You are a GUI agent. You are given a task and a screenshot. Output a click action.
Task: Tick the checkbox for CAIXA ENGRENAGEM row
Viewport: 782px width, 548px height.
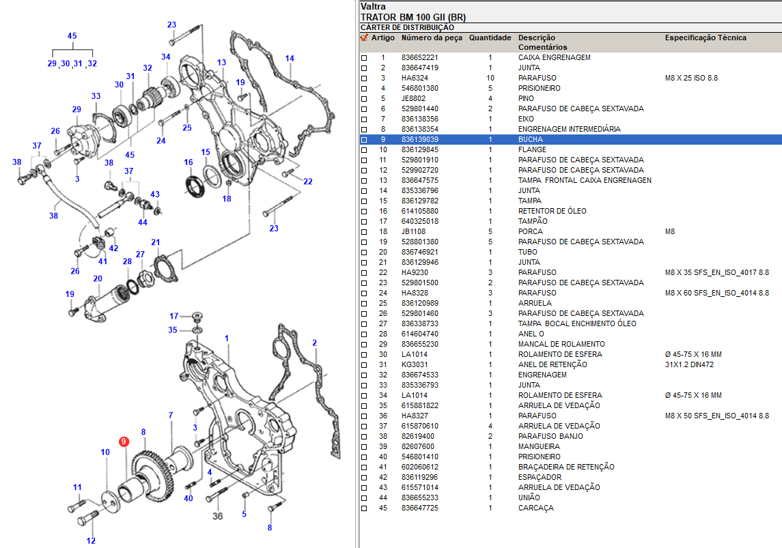(x=364, y=58)
